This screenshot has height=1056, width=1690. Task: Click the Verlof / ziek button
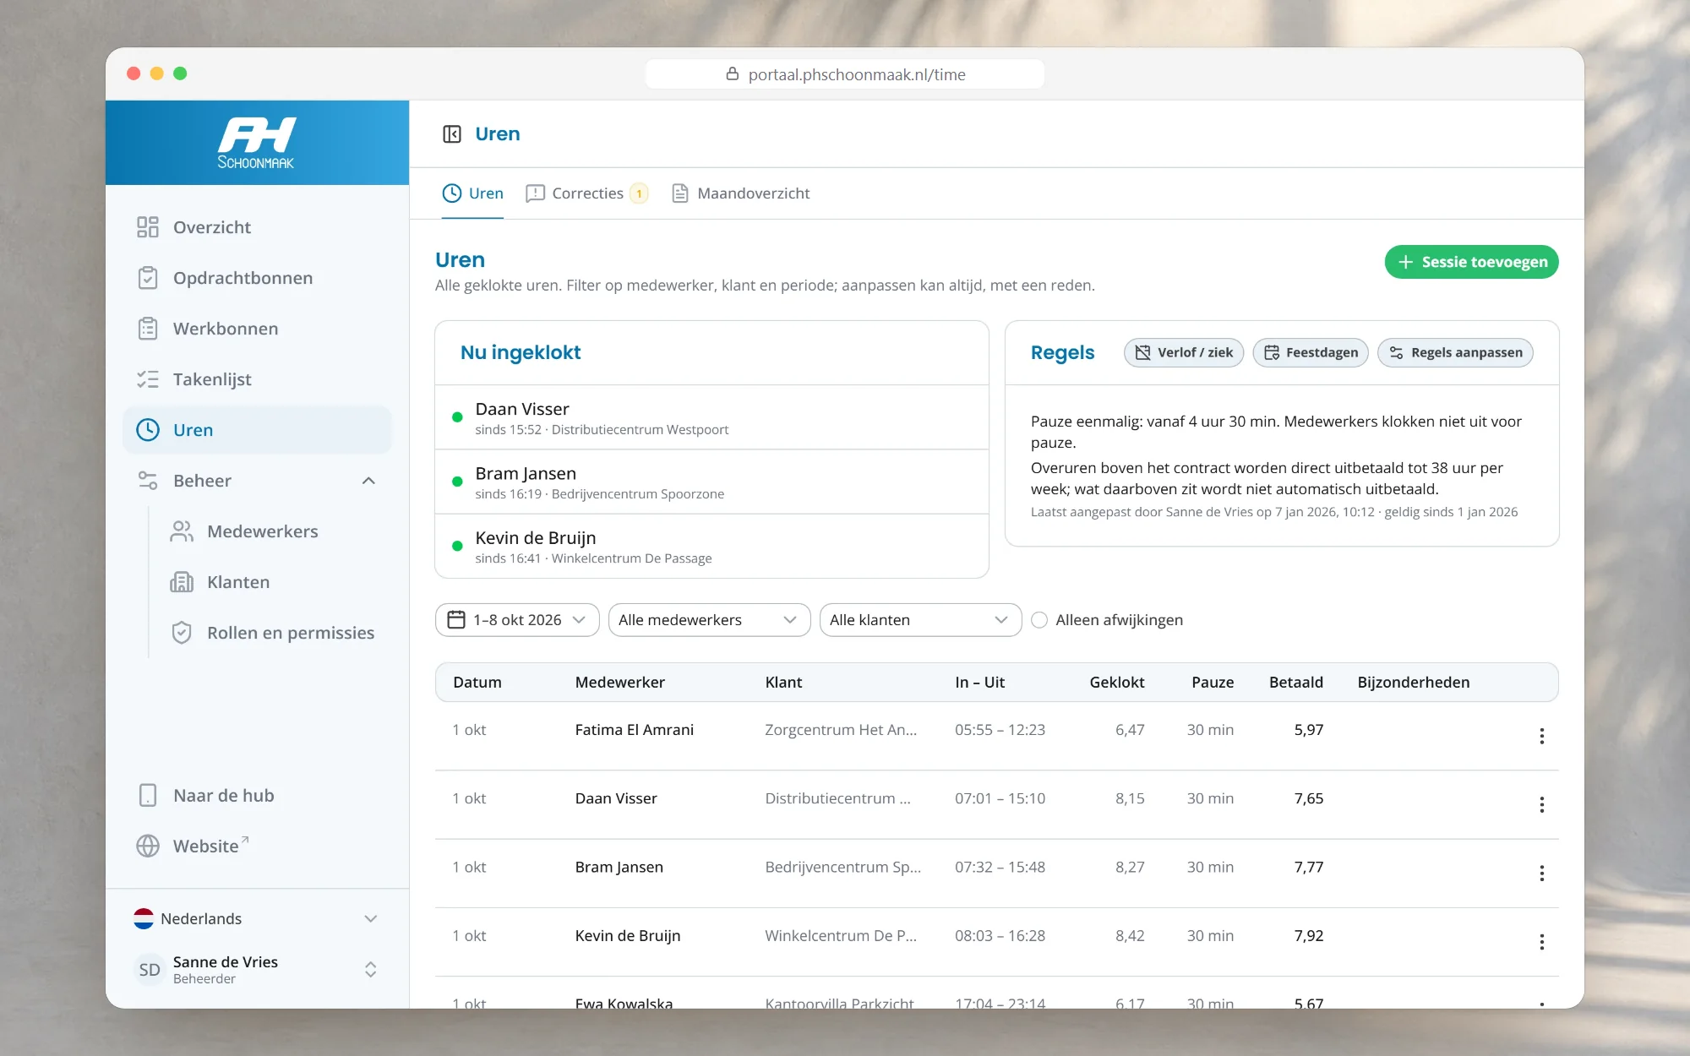pos(1183,352)
